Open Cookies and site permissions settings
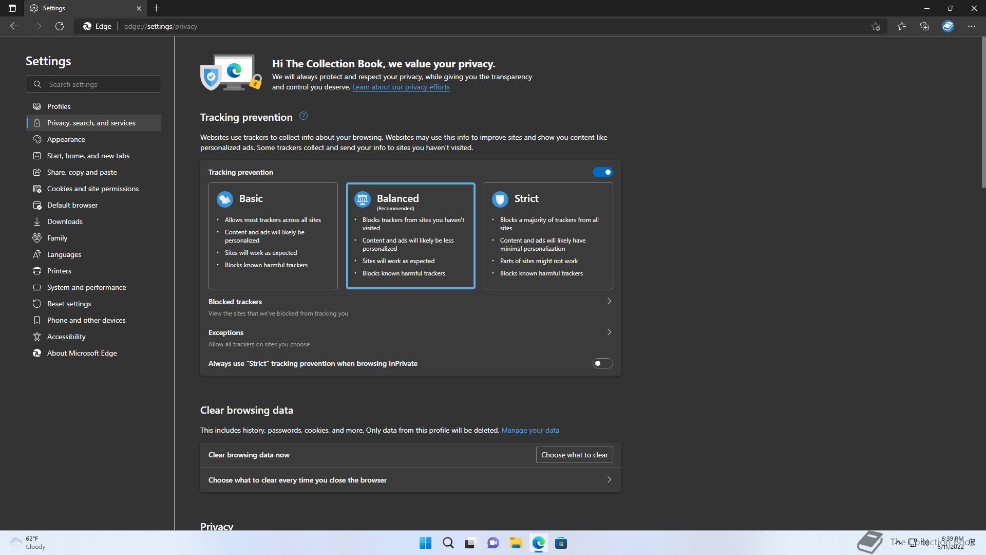This screenshot has height=555, width=986. (x=92, y=189)
